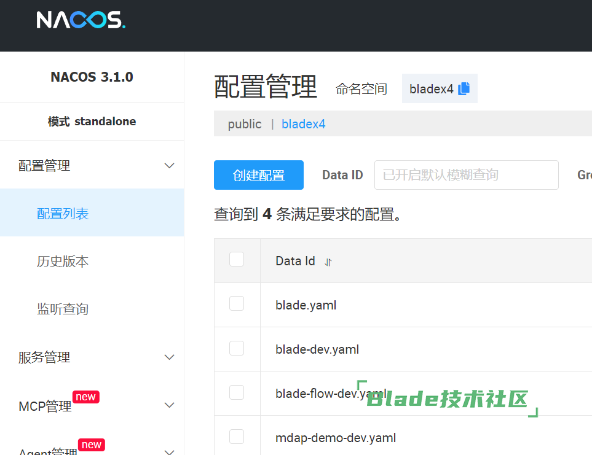Open 监听查询 in the sidebar

tap(62, 309)
